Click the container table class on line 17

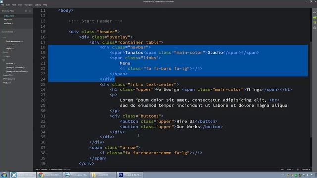point(140,42)
